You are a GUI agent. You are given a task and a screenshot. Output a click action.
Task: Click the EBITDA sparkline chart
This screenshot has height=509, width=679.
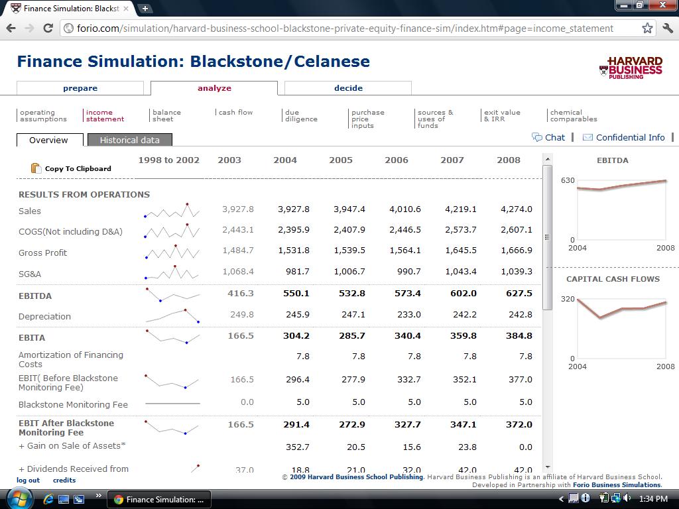173,294
